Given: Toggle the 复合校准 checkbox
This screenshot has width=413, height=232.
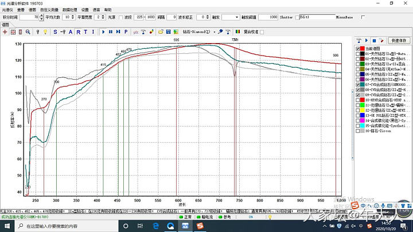Looking at the screenshot, I should point(262,32).
